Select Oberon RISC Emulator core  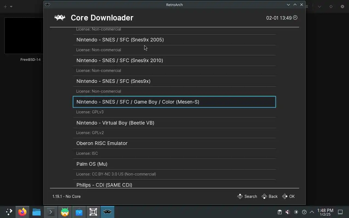(174, 143)
